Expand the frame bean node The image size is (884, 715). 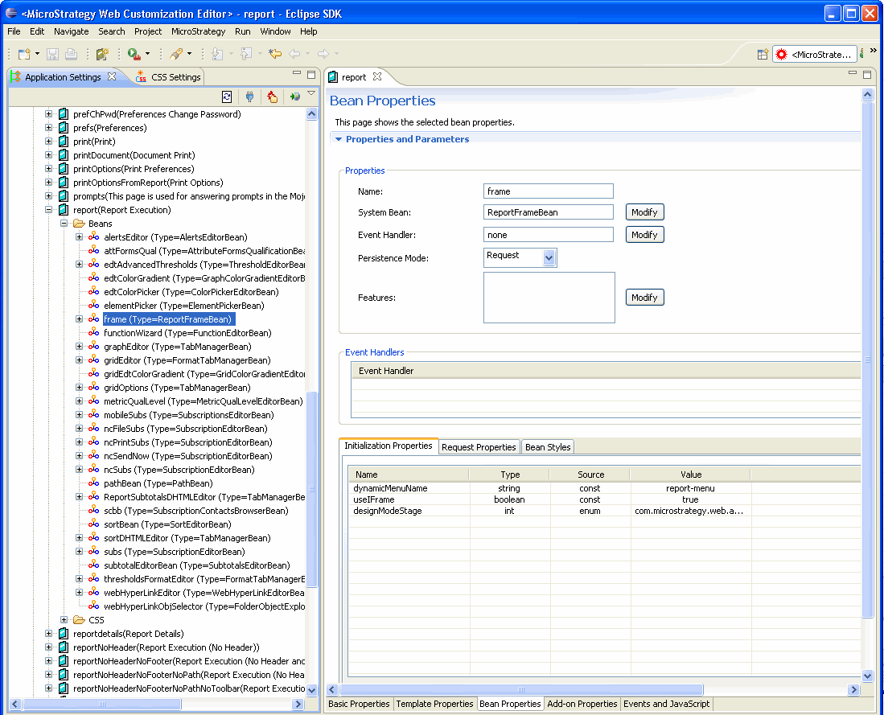click(x=79, y=319)
